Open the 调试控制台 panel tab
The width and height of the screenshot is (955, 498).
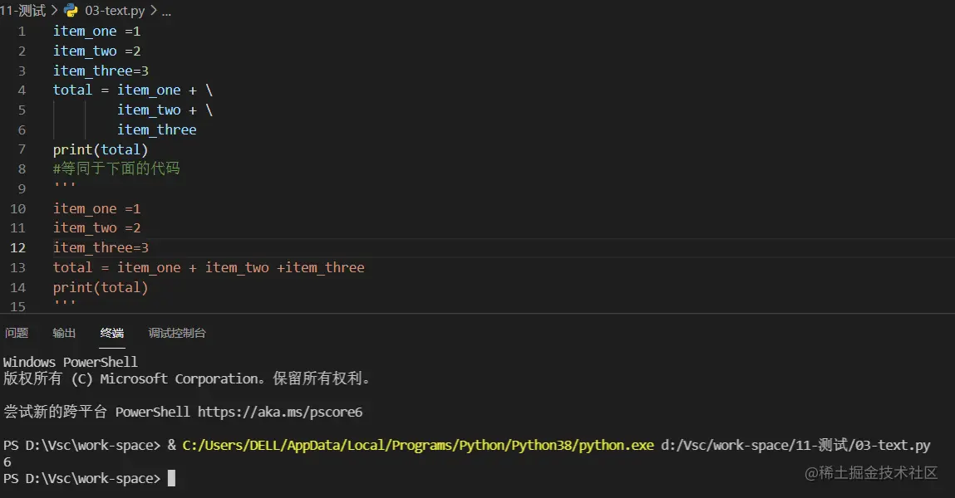click(x=177, y=333)
